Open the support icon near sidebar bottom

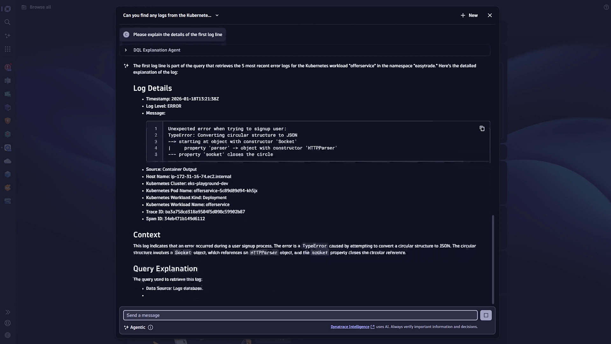(x=8, y=323)
